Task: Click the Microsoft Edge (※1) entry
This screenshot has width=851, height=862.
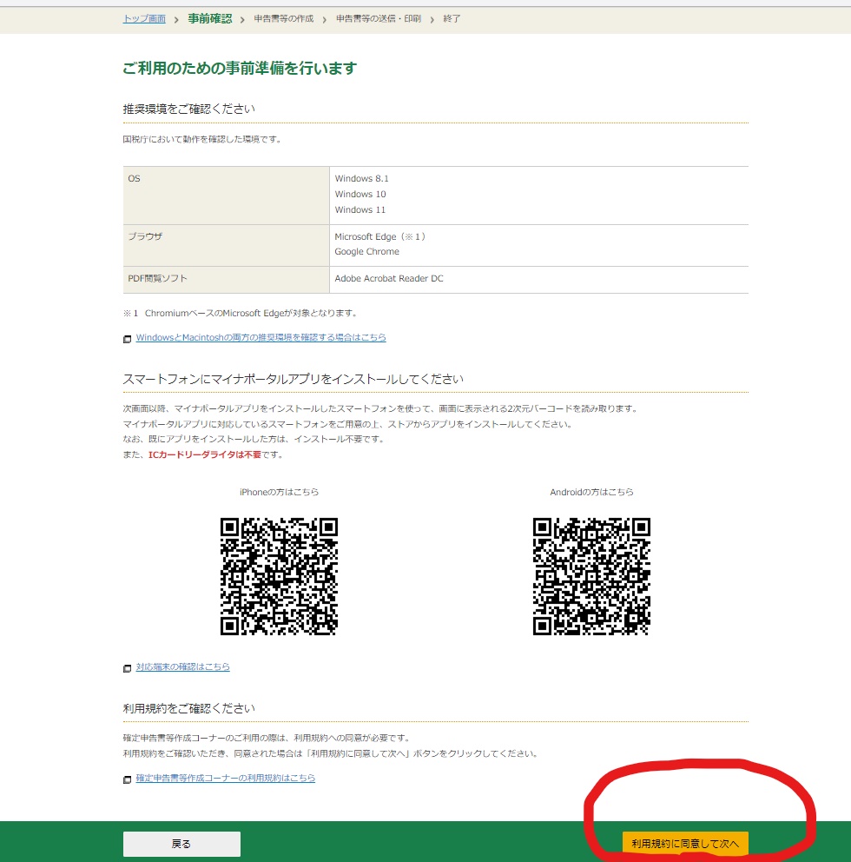Action: (381, 236)
